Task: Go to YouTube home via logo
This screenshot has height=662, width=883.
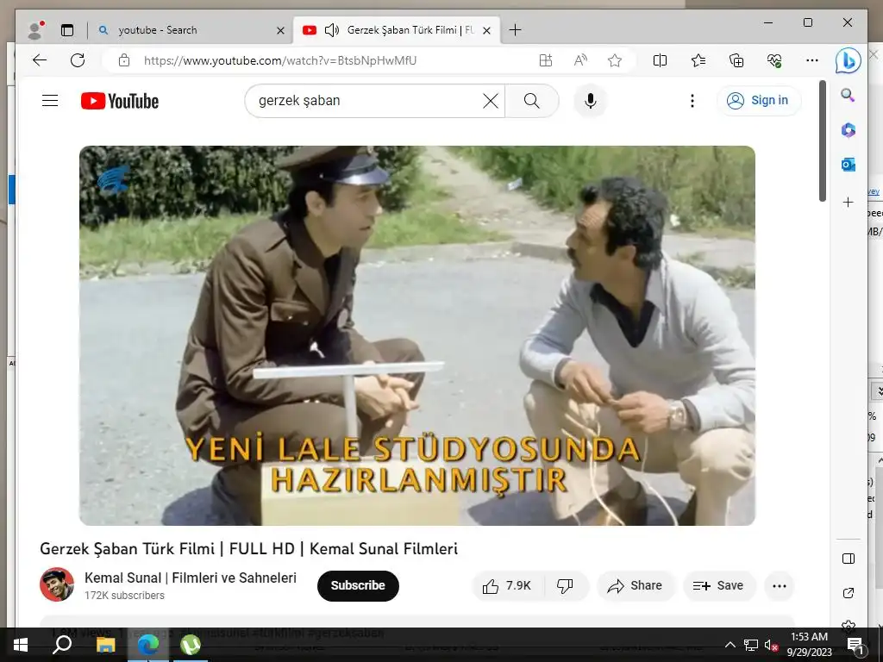Action: [119, 101]
